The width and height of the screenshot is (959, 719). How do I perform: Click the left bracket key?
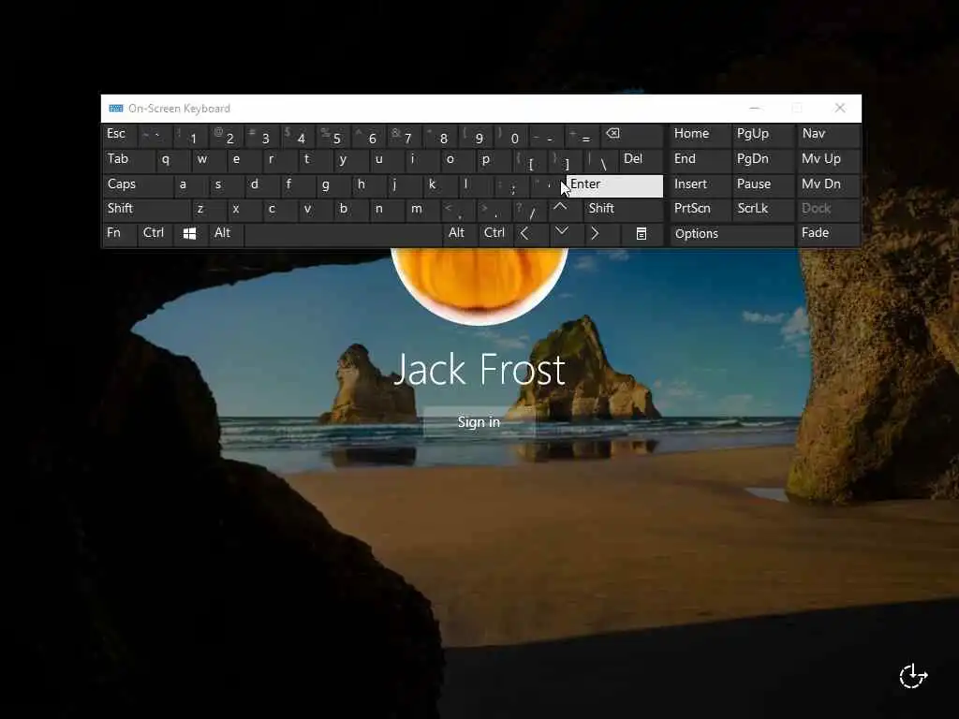click(529, 160)
